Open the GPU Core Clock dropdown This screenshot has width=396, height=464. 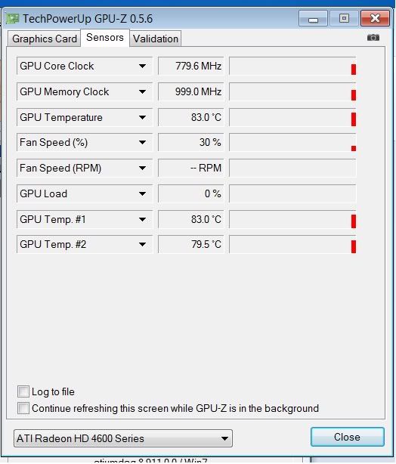pos(142,66)
